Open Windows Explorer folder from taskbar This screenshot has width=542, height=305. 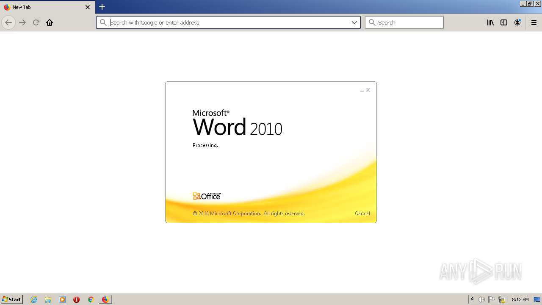pyautogui.click(x=48, y=299)
